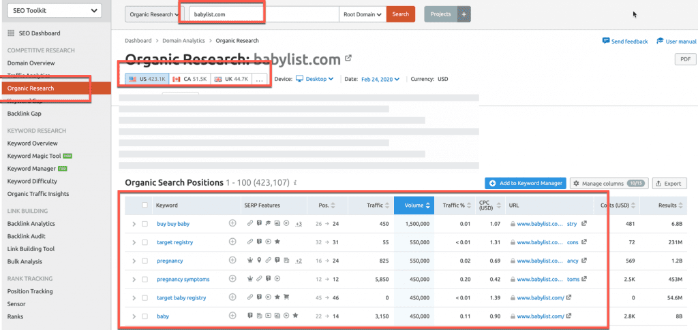Open Backlink Analytics in the sidebar
The height and width of the screenshot is (330, 698).
(31, 224)
